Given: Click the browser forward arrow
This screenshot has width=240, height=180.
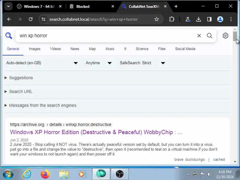Looking at the screenshot, I should pyautogui.click(x=20, y=19).
